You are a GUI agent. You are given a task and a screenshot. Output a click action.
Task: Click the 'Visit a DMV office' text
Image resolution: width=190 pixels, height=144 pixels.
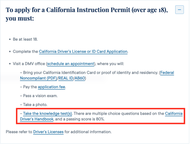[29, 64]
